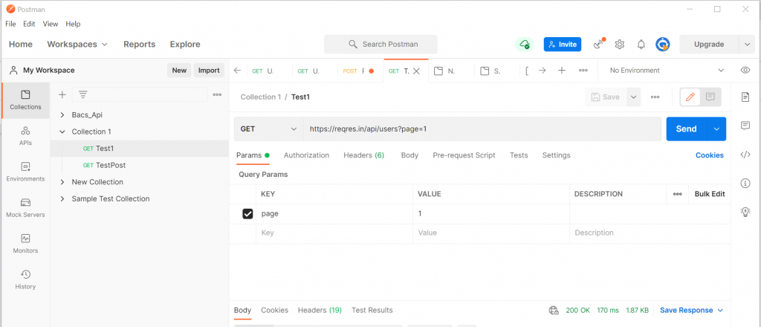761x327 pixels.
Task: Open the GET method dropdown
Action: (268, 129)
